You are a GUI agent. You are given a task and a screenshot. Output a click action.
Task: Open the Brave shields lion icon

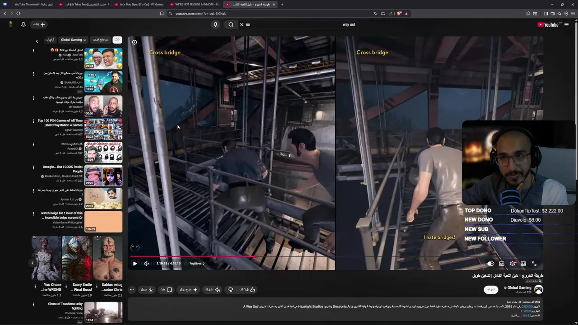[399, 14]
